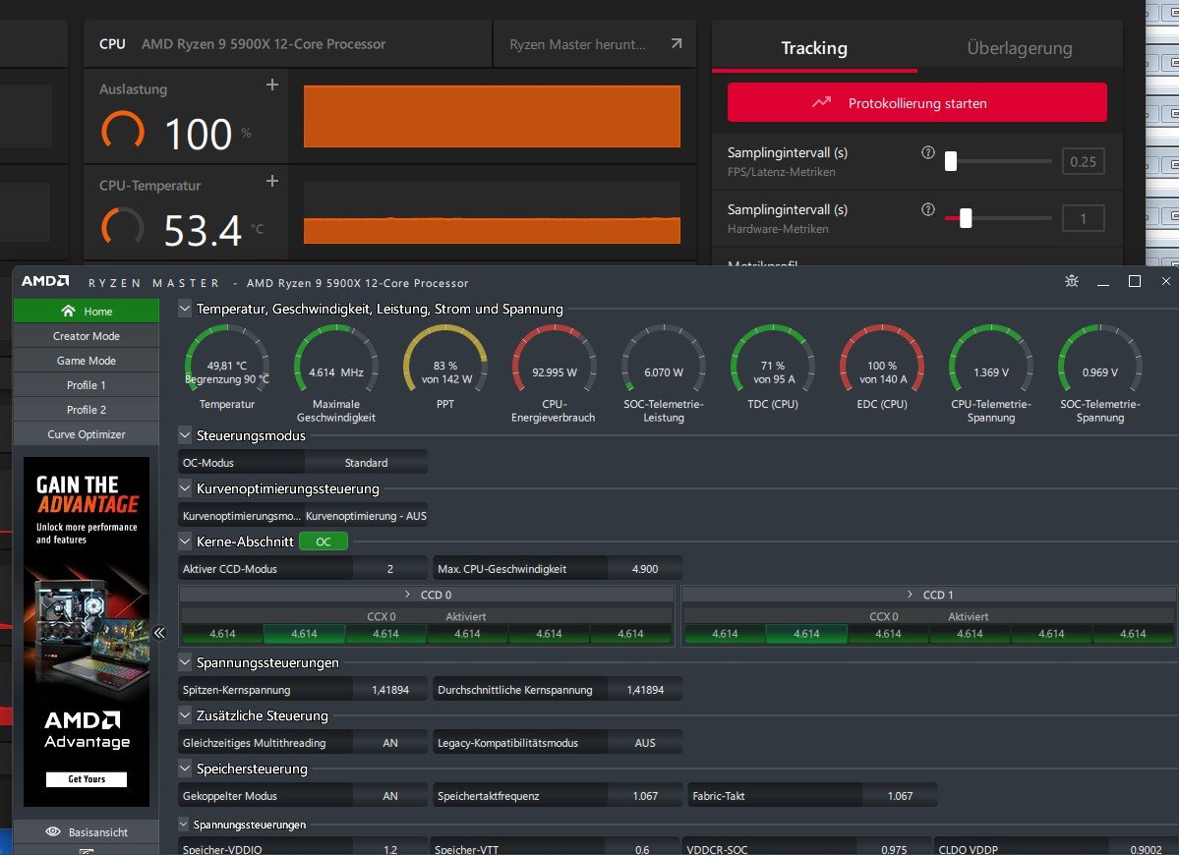Click the SOC-Telemetrie-Leistung gauge
The image size is (1179, 855).
[x=663, y=359]
